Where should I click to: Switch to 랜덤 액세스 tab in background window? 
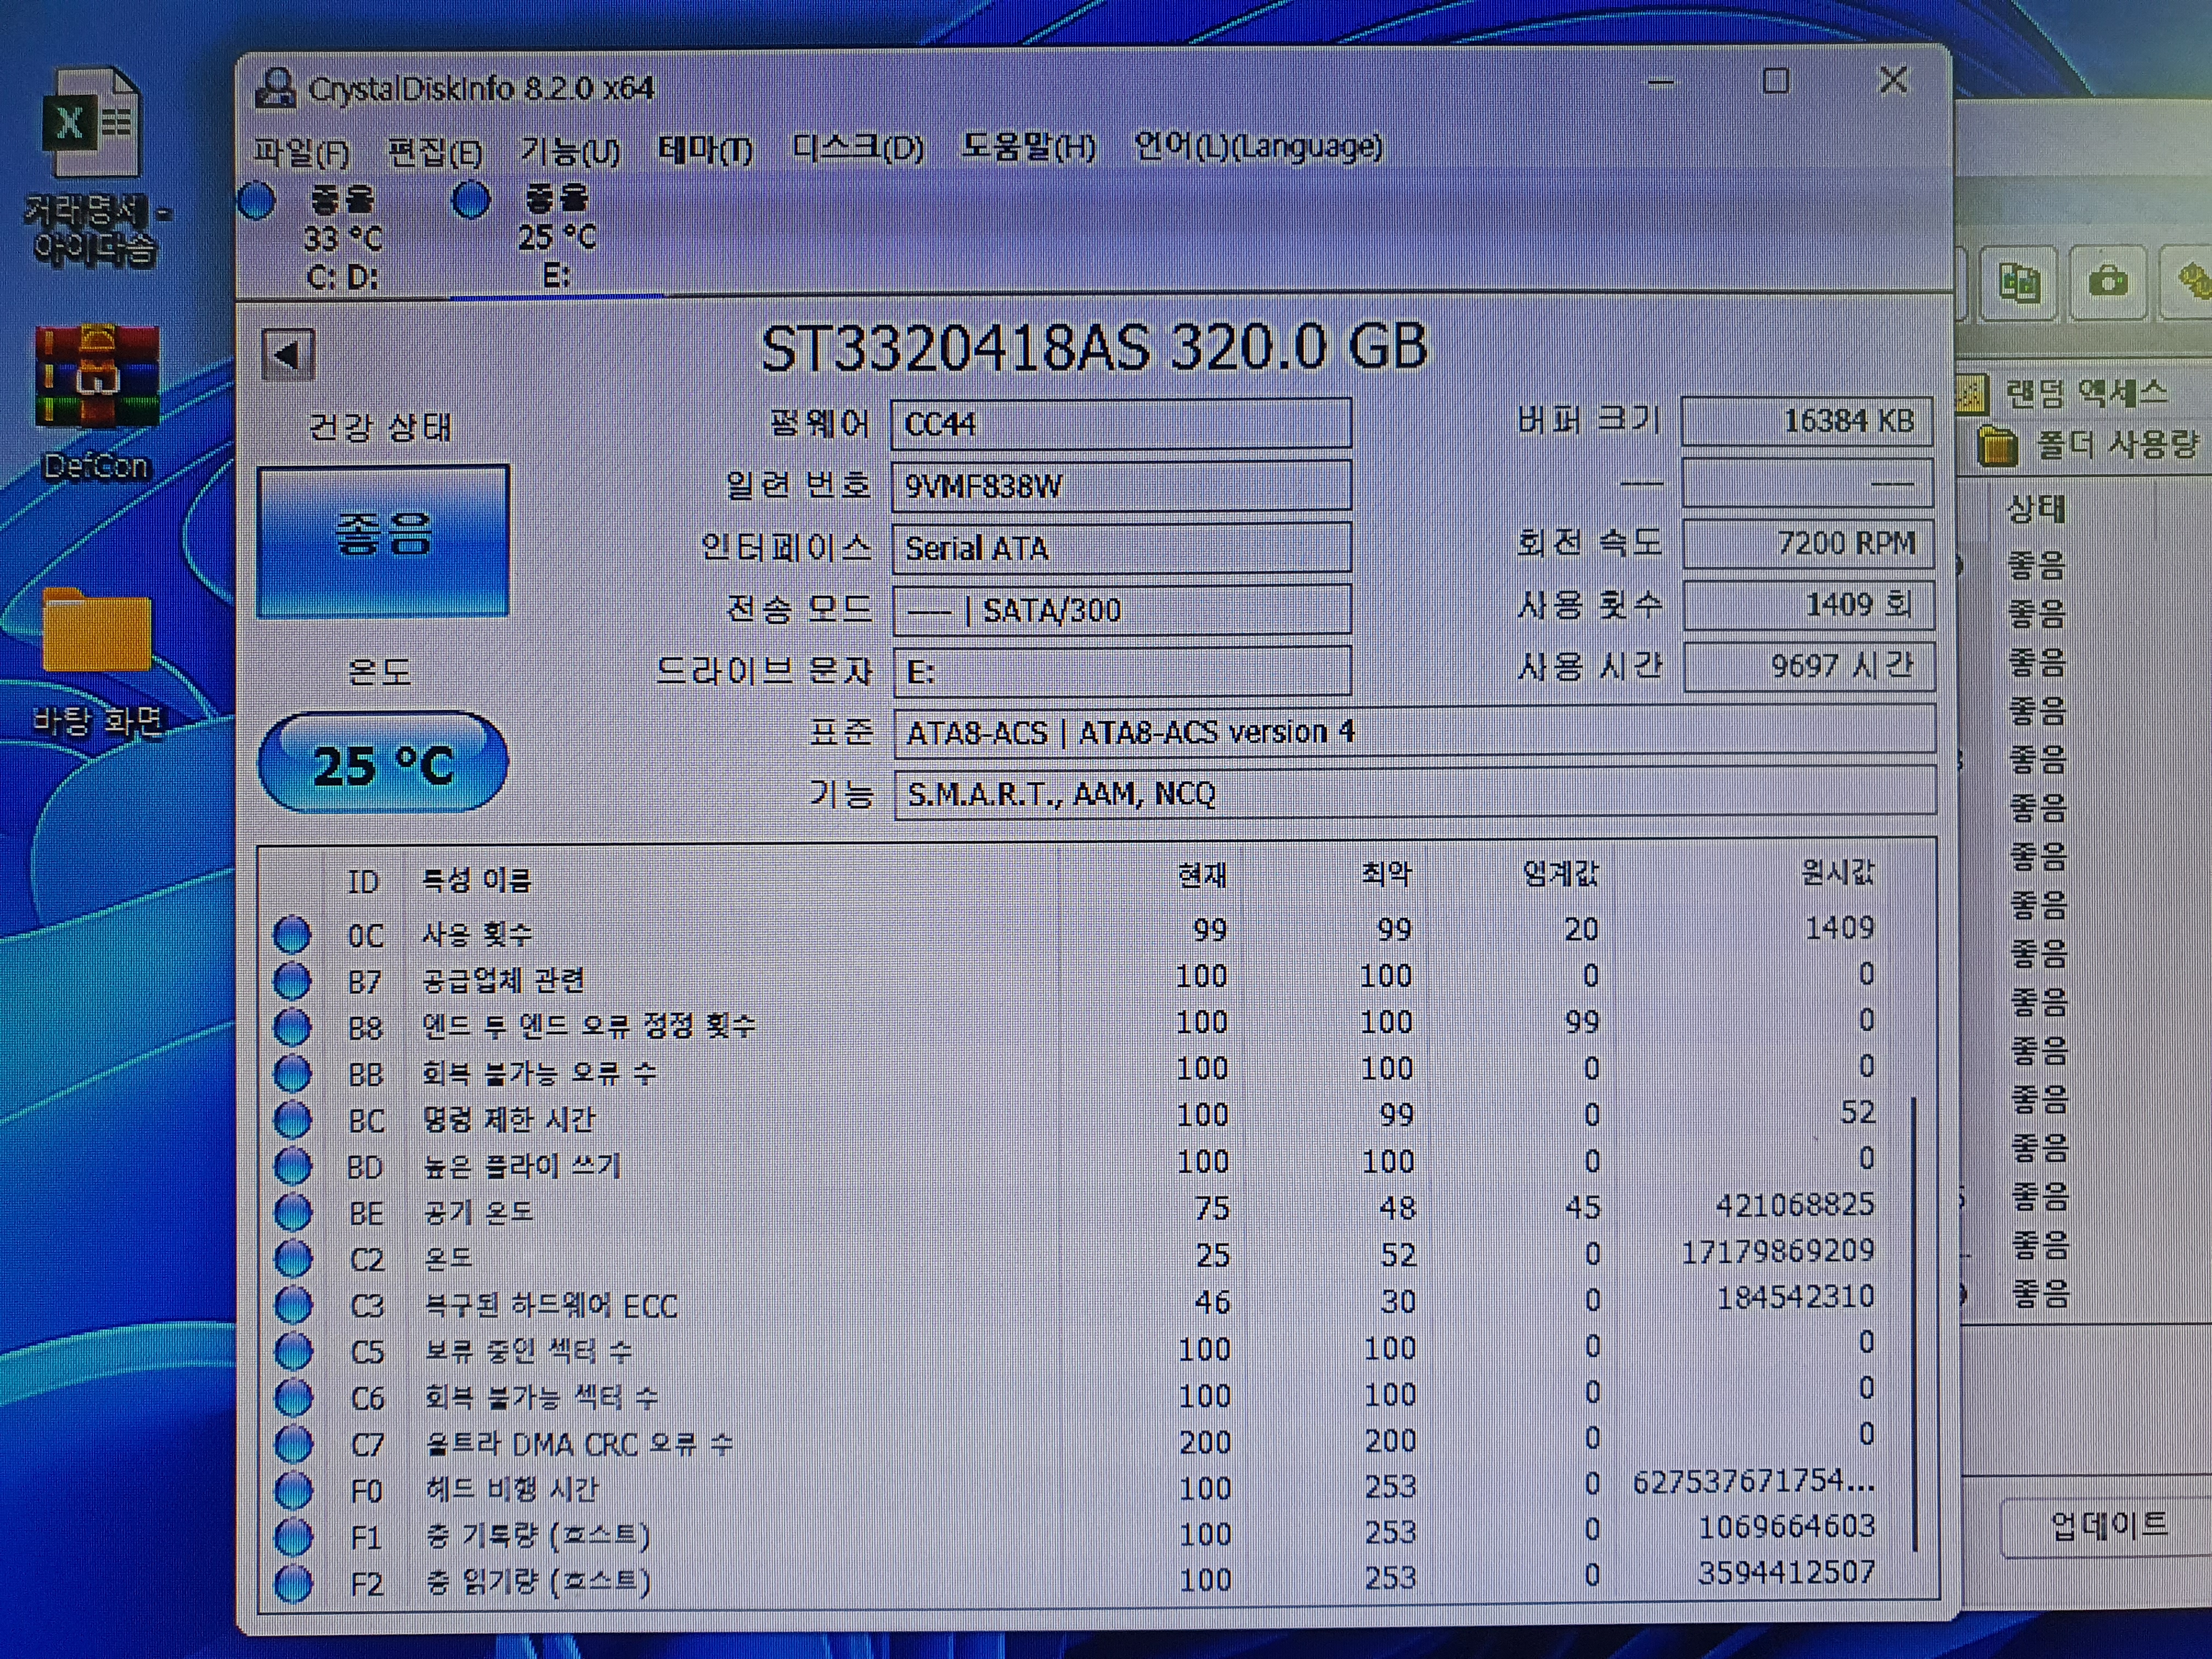[2064, 393]
